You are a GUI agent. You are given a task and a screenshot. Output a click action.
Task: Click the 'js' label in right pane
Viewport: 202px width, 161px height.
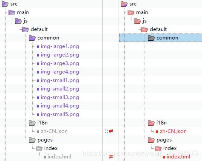pyautogui.click(x=145, y=21)
